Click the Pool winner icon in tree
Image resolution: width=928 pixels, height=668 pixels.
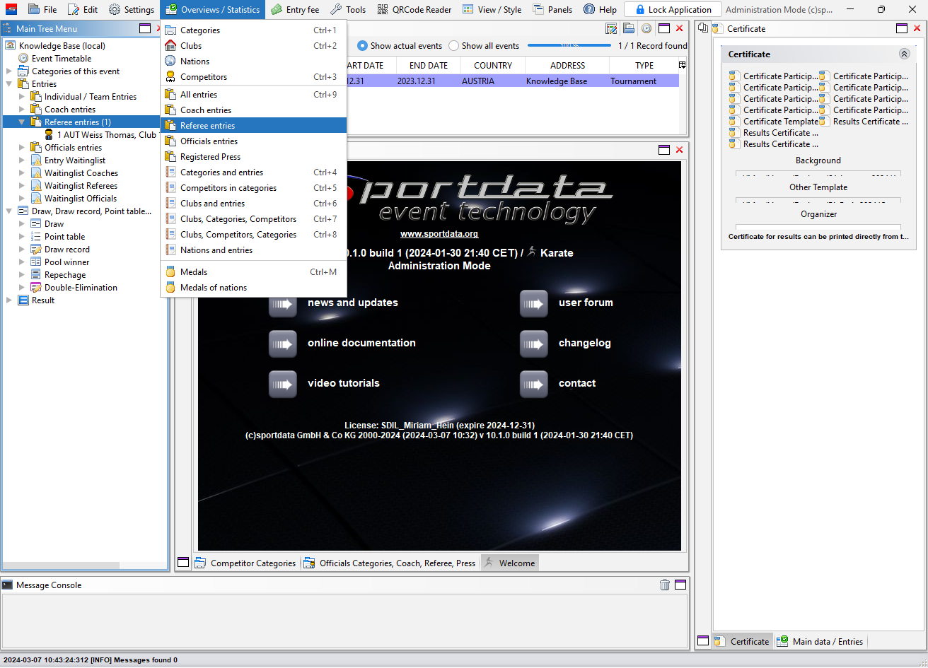pyautogui.click(x=36, y=262)
